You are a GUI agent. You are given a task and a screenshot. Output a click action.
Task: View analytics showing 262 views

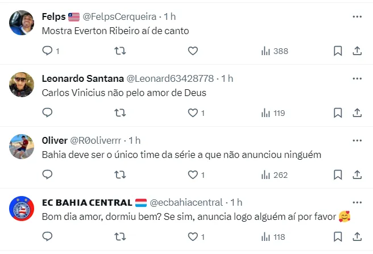point(275,175)
